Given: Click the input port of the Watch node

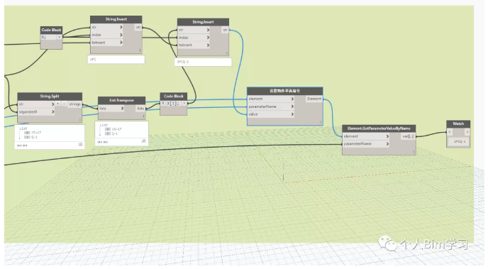Looking at the screenshot, I should (450, 132).
